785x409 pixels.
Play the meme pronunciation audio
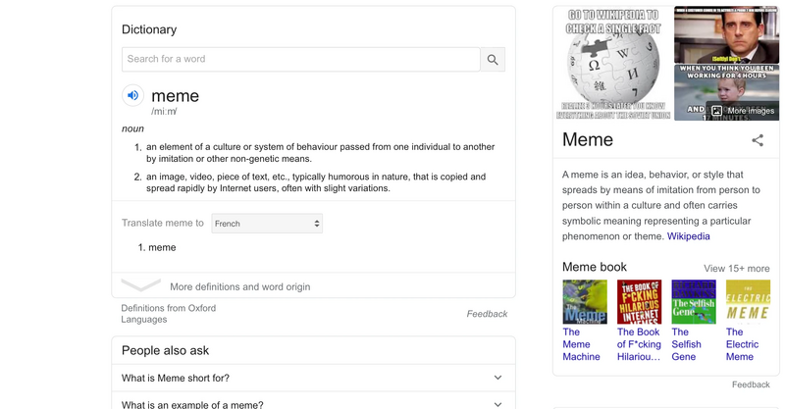(x=132, y=95)
